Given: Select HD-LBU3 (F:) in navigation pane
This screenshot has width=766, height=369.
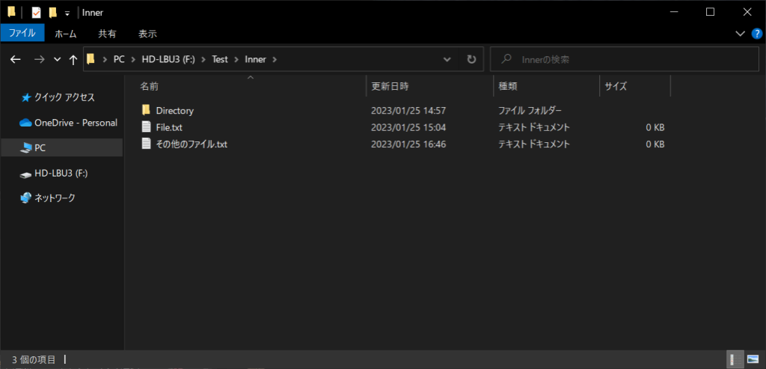Looking at the screenshot, I should [x=61, y=173].
